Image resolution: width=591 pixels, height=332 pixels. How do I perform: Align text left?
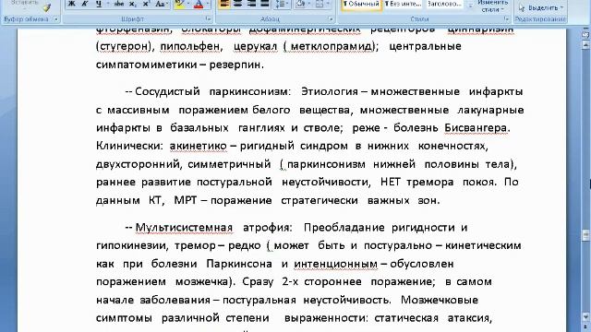pyautogui.click(x=223, y=4)
